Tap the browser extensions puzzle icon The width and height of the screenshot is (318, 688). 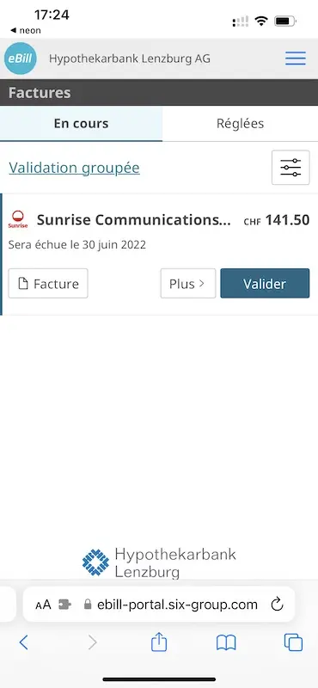tap(64, 605)
